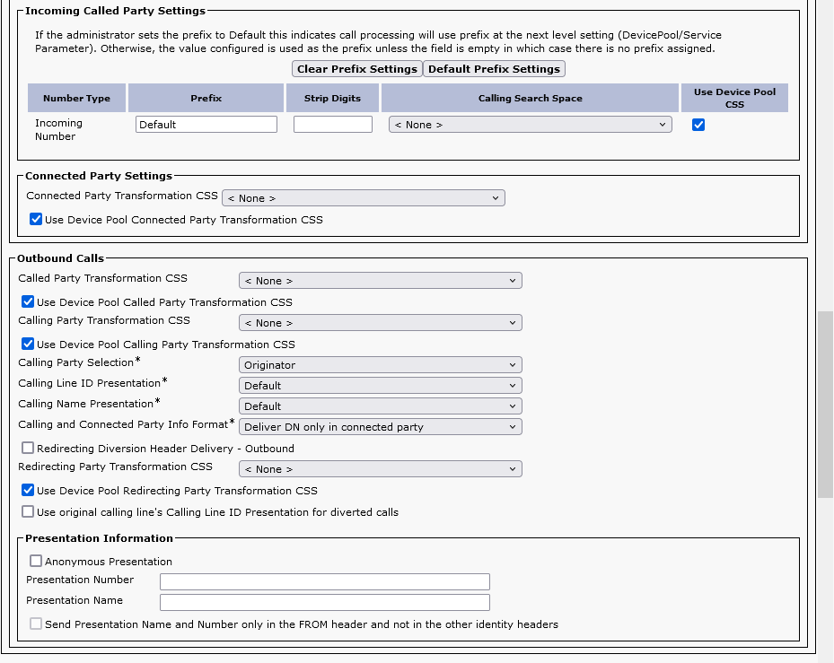The image size is (834, 663).
Task: Open the Calling Party Selection dropdown
Action: [381, 365]
